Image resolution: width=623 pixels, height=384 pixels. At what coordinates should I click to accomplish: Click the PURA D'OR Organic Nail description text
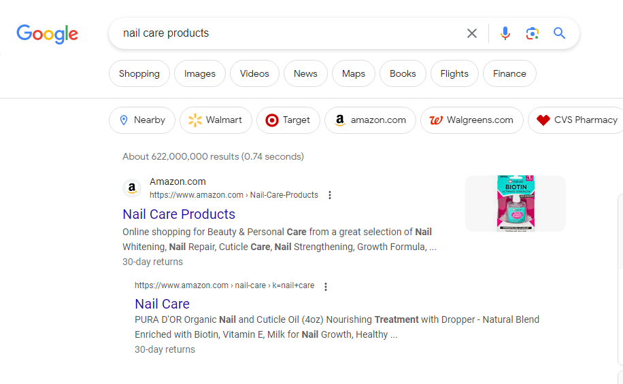(x=337, y=327)
